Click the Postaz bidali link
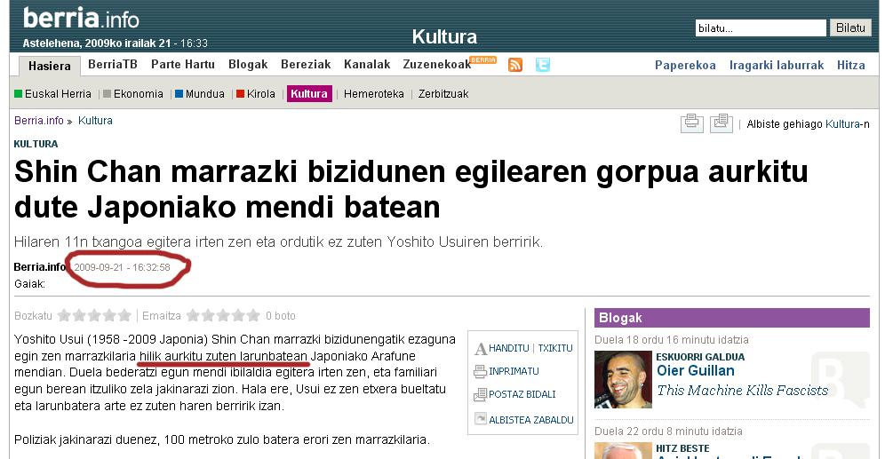The width and height of the screenshot is (885, 459). (522, 394)
